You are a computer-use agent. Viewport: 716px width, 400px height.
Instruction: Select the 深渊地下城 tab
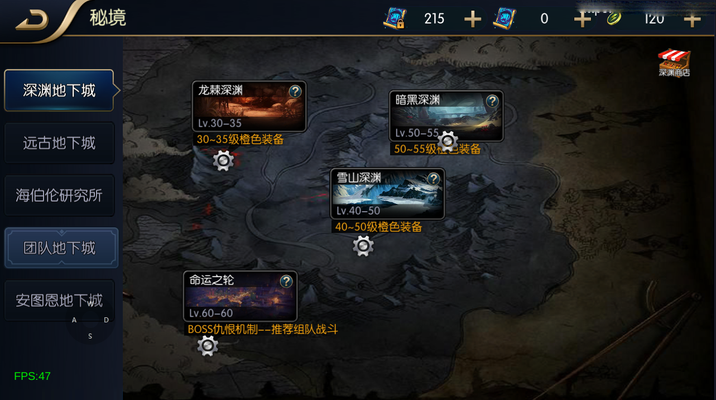60,91
